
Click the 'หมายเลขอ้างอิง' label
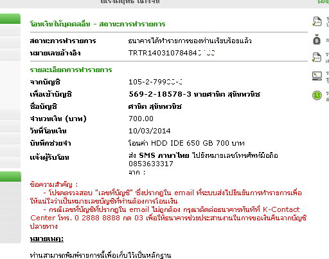[55, 53]
